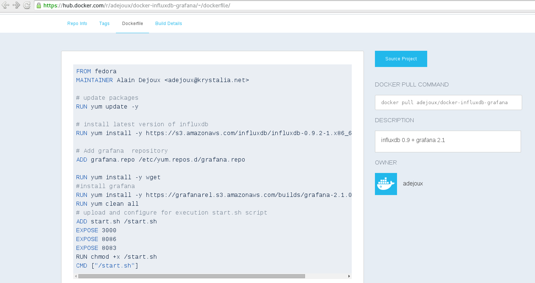Click the 'EXPOSE 3000' line
The height and width of the screenshot is (283, 535).
coord(96,230)
